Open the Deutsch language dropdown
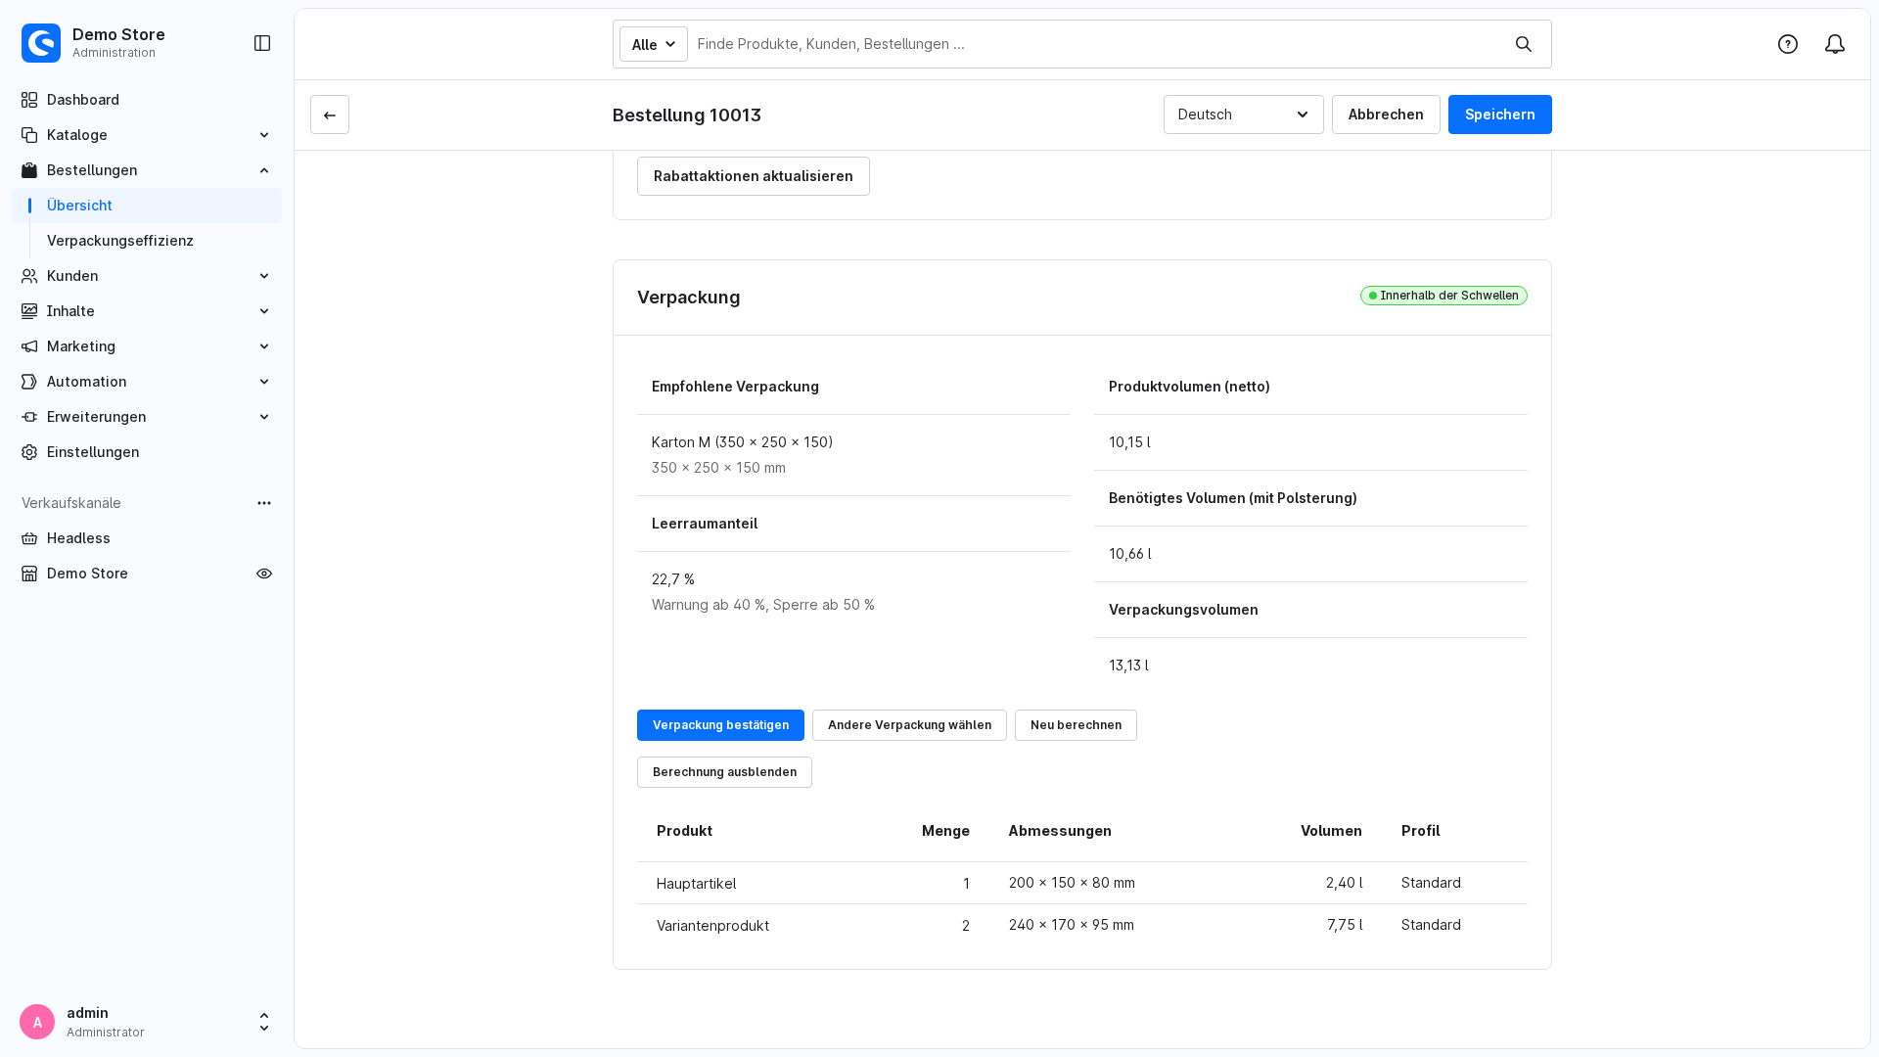Screen dimensions: 1879x1057 click(x=1244, y=115)
